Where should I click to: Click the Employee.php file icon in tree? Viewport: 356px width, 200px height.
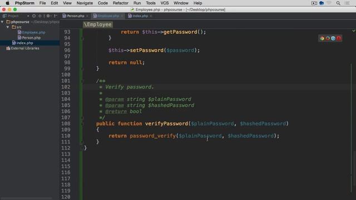coord(19,32)
